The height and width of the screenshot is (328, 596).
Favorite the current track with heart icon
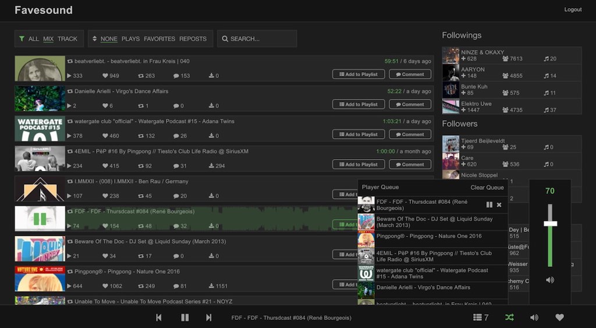click(559, 318)
